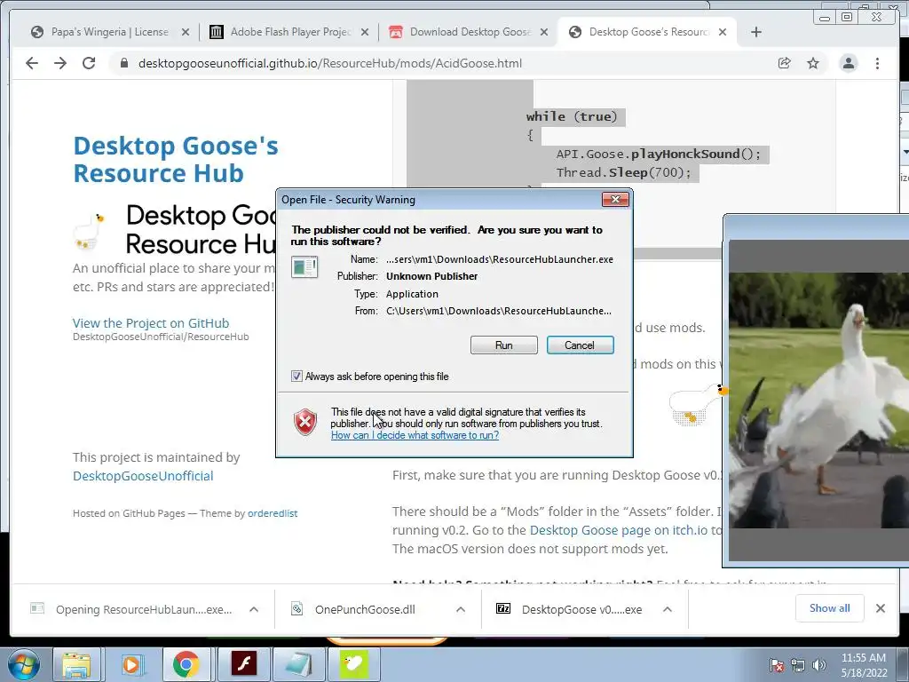This screenshot has width=909, height=682.
Task: Click Run in the Security Warning dialog
Action: [504, 345]
